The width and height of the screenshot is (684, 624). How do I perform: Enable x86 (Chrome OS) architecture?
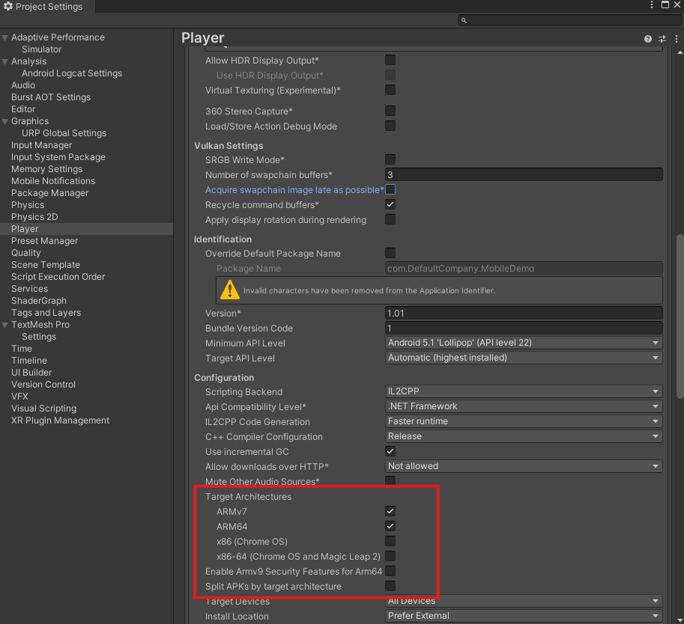[x=390, y=541]
